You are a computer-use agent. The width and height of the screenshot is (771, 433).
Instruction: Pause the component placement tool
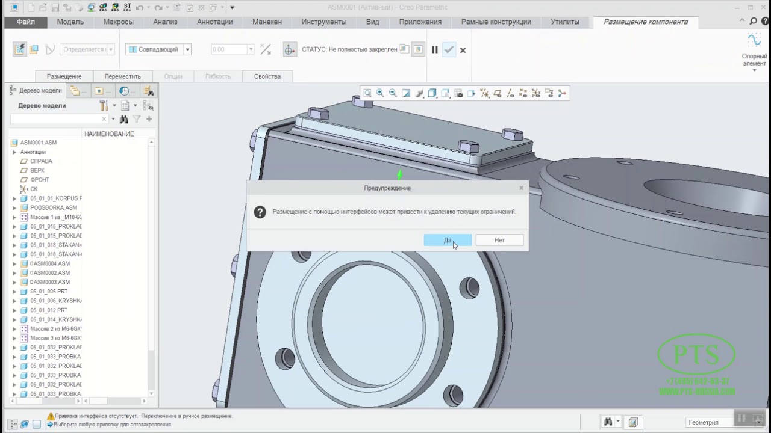point(434,50)
